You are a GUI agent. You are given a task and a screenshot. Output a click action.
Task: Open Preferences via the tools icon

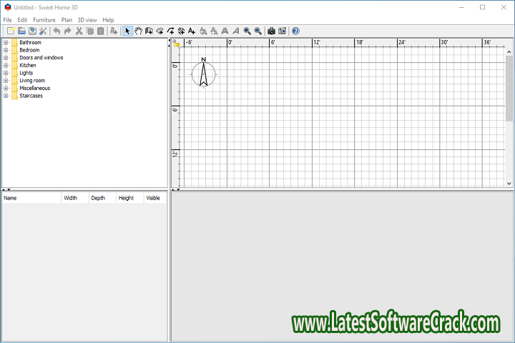[x=43, y=31]
